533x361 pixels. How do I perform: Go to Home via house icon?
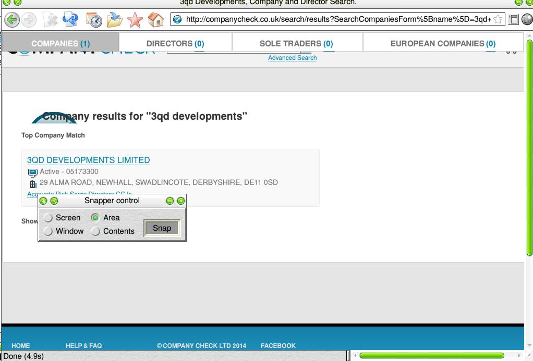(x=155, y=20)
